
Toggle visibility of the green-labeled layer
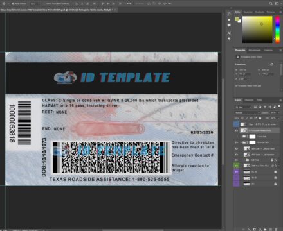pos(237,166)
